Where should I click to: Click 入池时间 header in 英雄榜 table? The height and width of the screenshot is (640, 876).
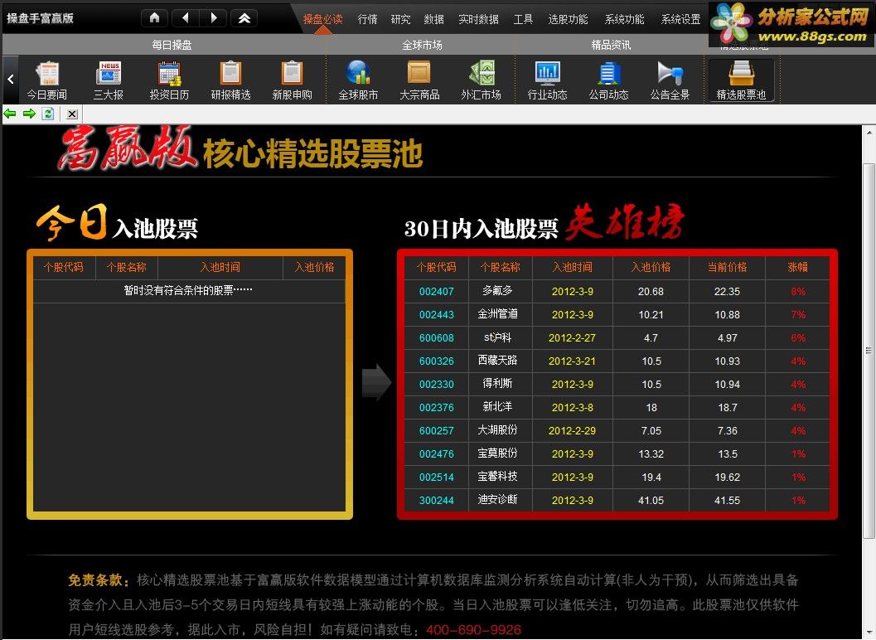click(x=572, y=267)
